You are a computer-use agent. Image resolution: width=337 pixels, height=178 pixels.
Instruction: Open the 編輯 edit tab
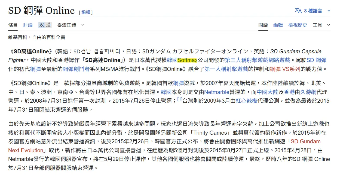pos(278,25)
